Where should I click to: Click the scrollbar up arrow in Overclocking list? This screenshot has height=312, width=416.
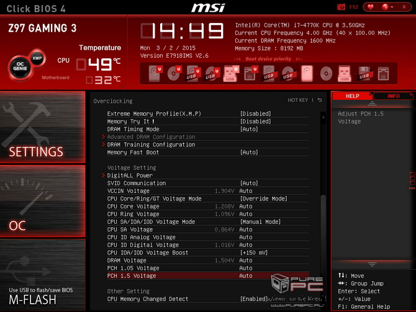[323, 117]
